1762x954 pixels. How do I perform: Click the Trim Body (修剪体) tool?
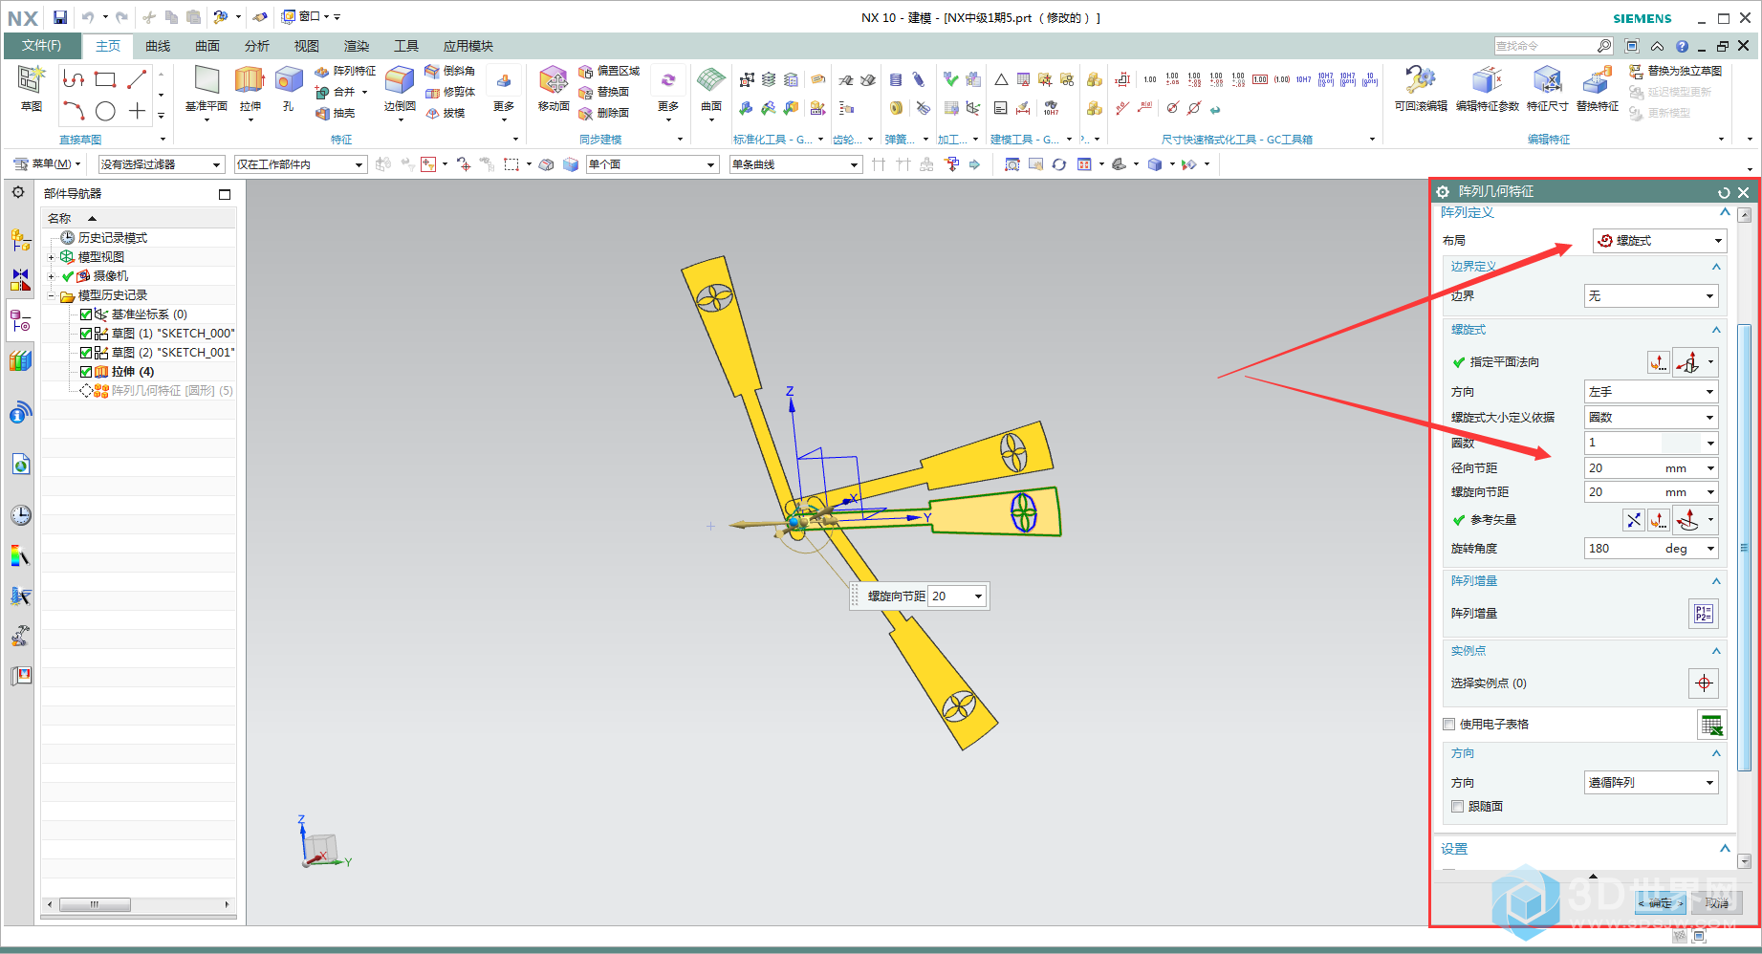(450, 92)
